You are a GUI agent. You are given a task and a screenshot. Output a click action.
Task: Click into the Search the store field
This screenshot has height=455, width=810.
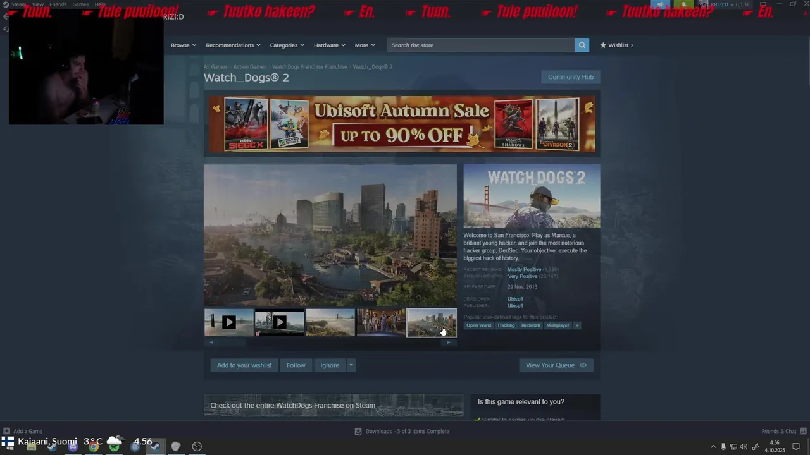point(481,45)
